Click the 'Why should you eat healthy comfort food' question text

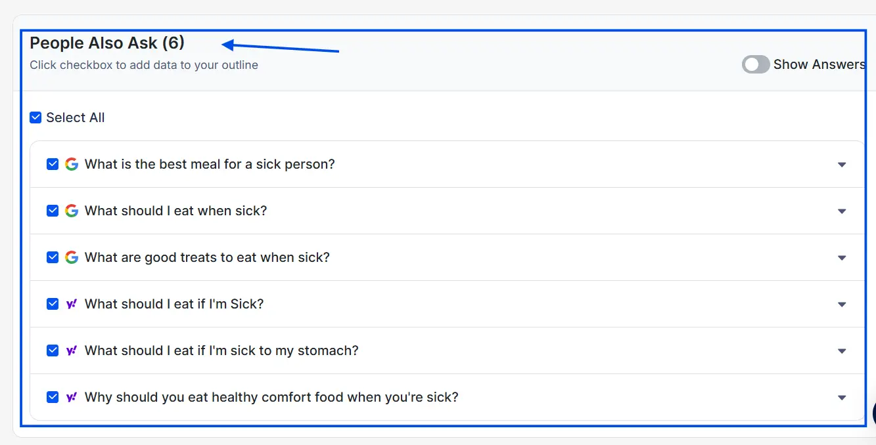pos(271,397)
